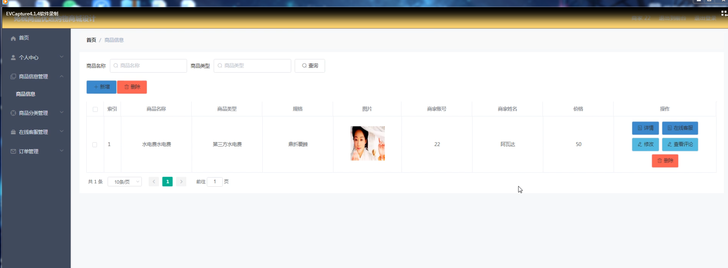Expand the 订单管理 menu chevron
The image size is (728, 268).
tap(62, 151)
